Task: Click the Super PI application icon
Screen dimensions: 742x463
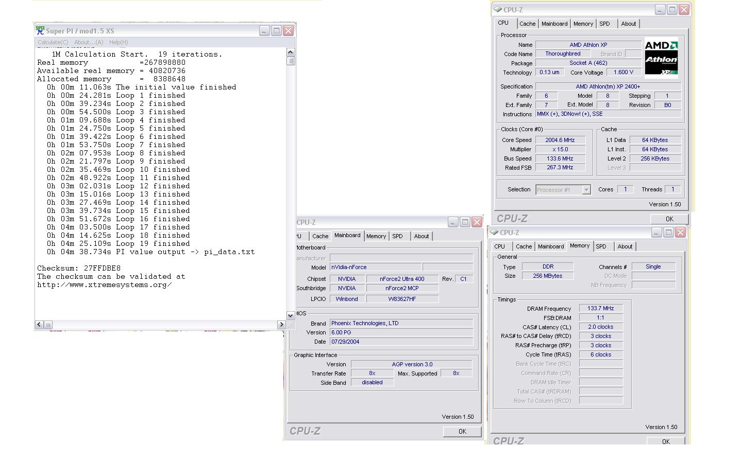Action: pos(40,30)
